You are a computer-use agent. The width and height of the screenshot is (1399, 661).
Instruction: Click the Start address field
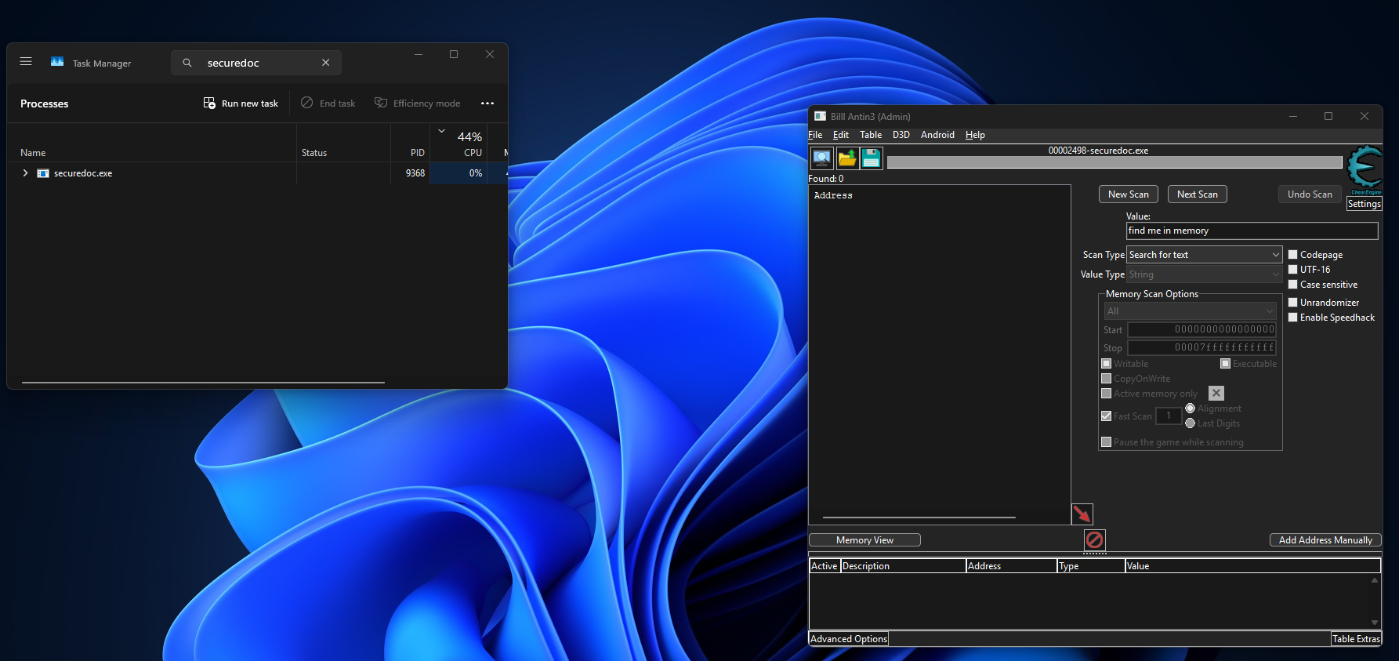(1201, 330)
